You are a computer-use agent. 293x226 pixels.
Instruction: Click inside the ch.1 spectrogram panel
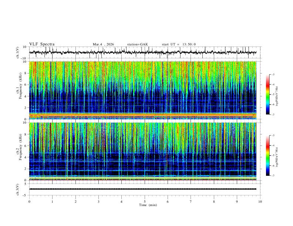click(143, 90)
